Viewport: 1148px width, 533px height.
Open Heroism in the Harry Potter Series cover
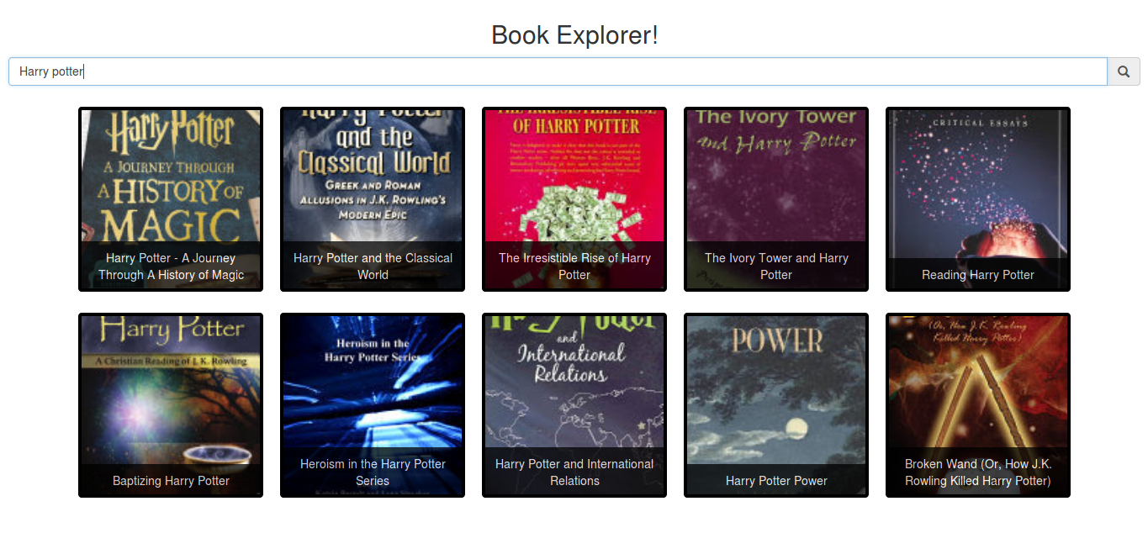coord(373,405)
